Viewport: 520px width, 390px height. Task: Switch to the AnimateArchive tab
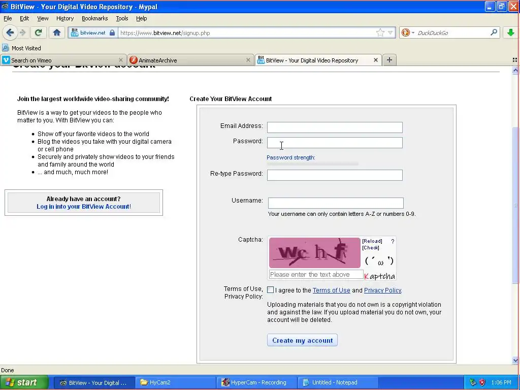(191, 60)
